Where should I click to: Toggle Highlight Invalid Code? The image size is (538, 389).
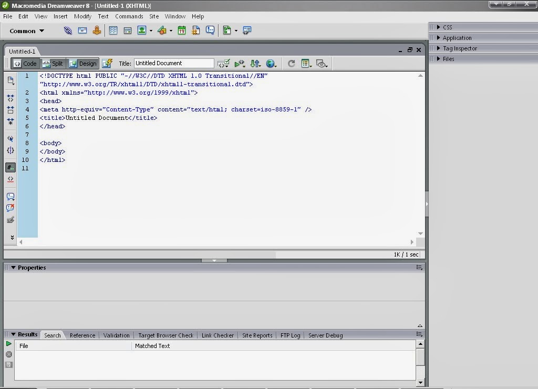click(x=11, y=179)
